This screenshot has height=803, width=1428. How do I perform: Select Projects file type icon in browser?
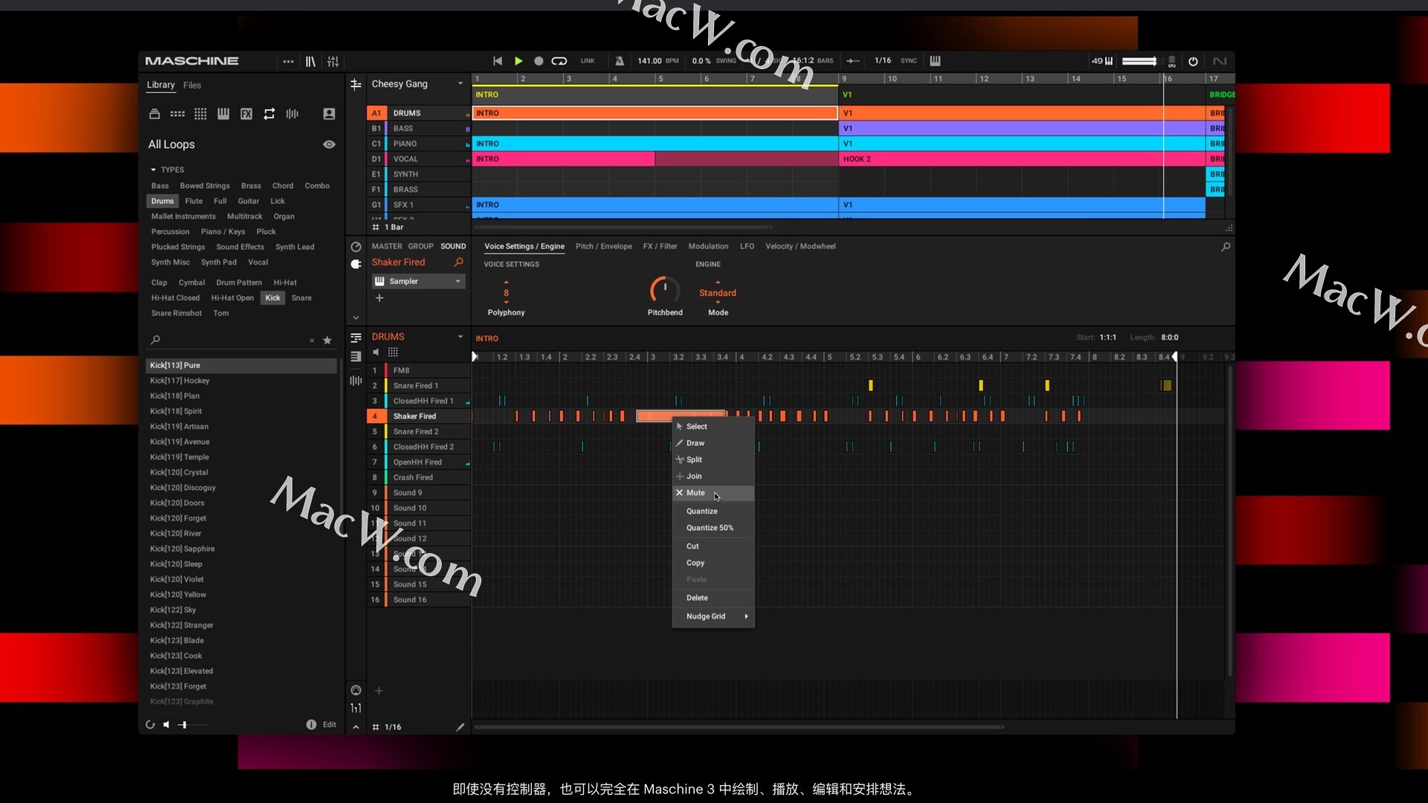(155, 114)
